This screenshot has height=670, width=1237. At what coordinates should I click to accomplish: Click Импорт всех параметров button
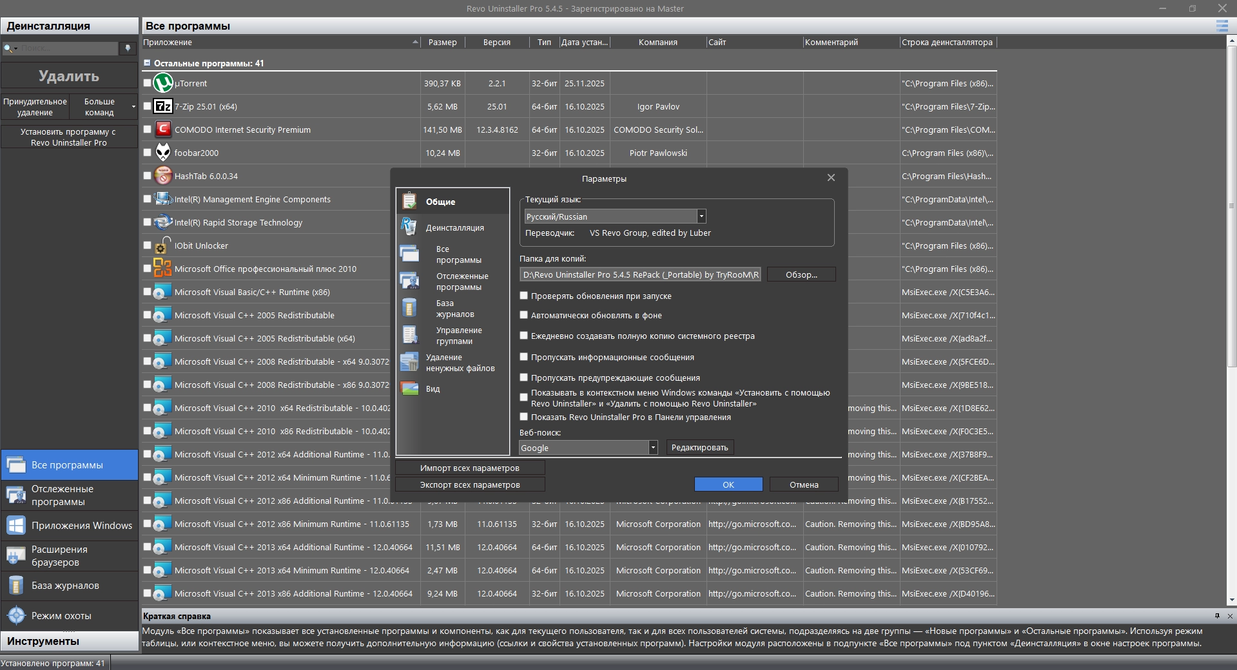click(470, 468)
